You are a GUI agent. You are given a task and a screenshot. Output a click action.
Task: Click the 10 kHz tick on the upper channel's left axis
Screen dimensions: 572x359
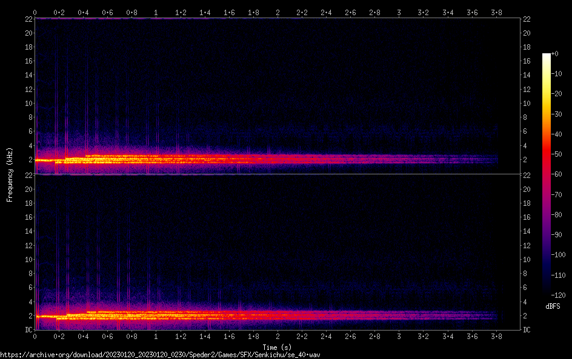27,103
